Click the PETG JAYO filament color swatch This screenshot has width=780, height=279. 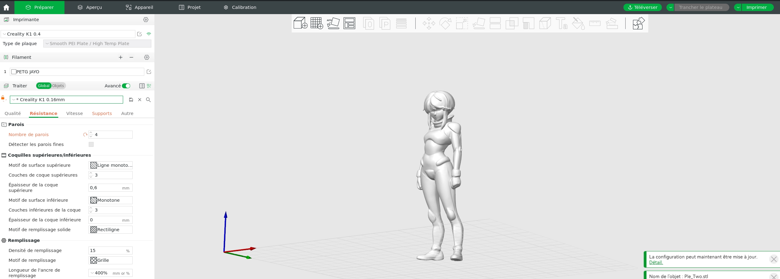tap(14, 72)
